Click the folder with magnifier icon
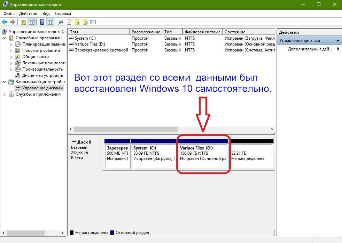The width and height of the screenshot is (342, 243). (x=85, y=22)
